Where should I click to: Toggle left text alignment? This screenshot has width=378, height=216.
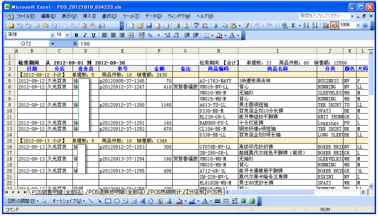point(104,35)
